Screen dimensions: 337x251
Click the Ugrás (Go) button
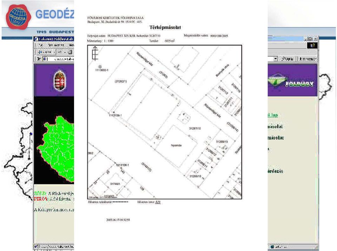(x=288, y=59)
